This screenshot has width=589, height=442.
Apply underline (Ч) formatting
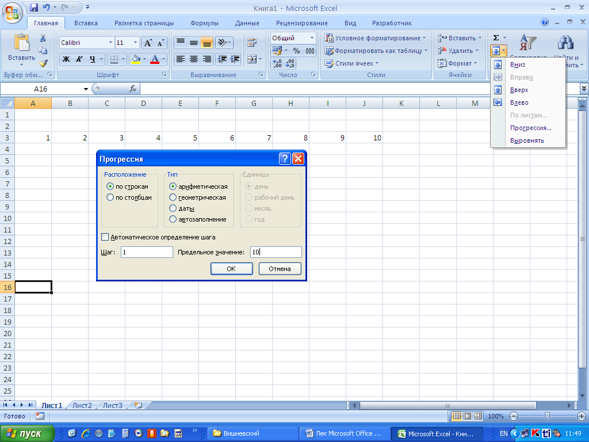pos(92,59)
